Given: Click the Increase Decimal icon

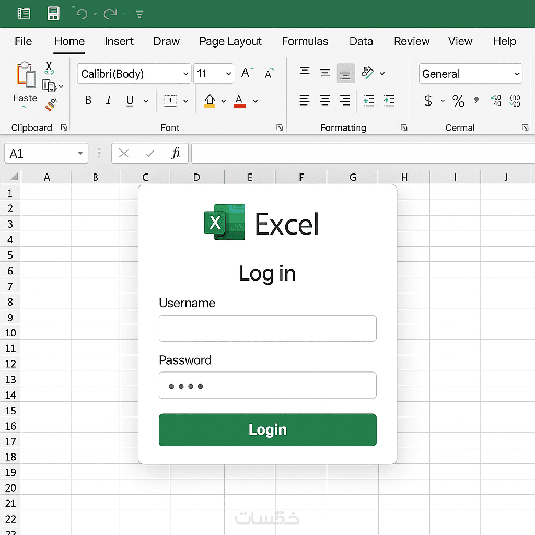Looking at the screenshot, I should 496,101.
